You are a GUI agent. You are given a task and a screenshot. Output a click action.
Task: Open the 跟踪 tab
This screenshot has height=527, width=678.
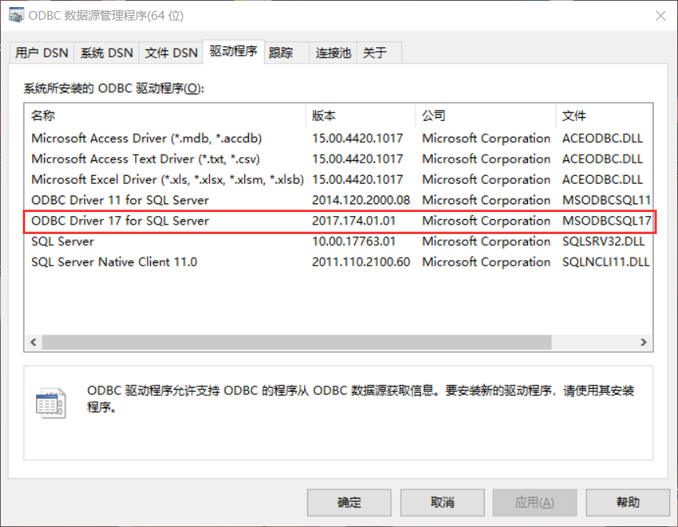coord(286,53)
